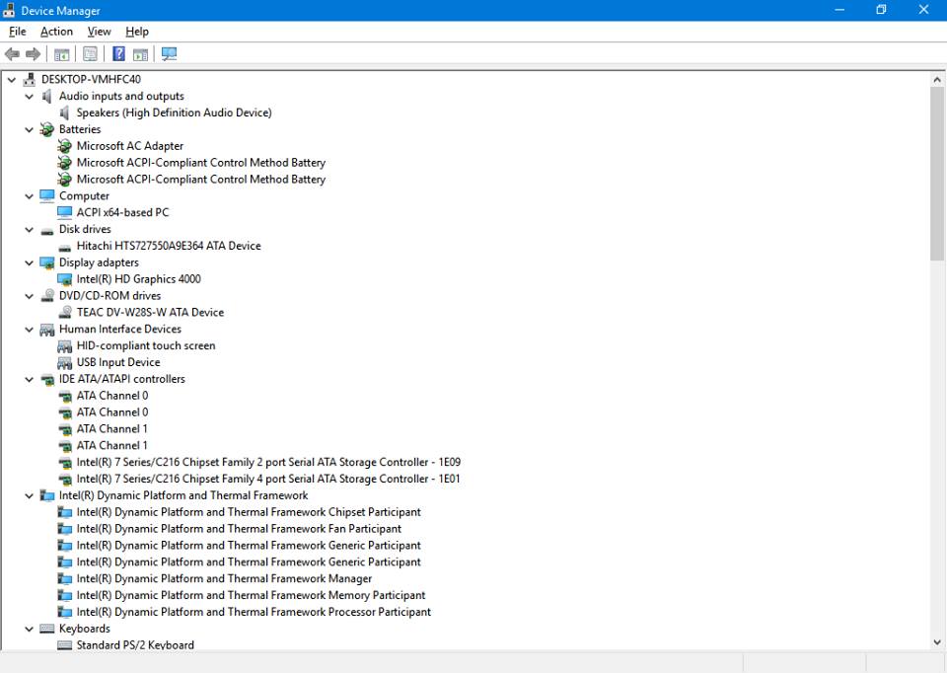Select Thermal Framework Memory Participant
Screen dimensions: 947x673
(x=251, y=596)
